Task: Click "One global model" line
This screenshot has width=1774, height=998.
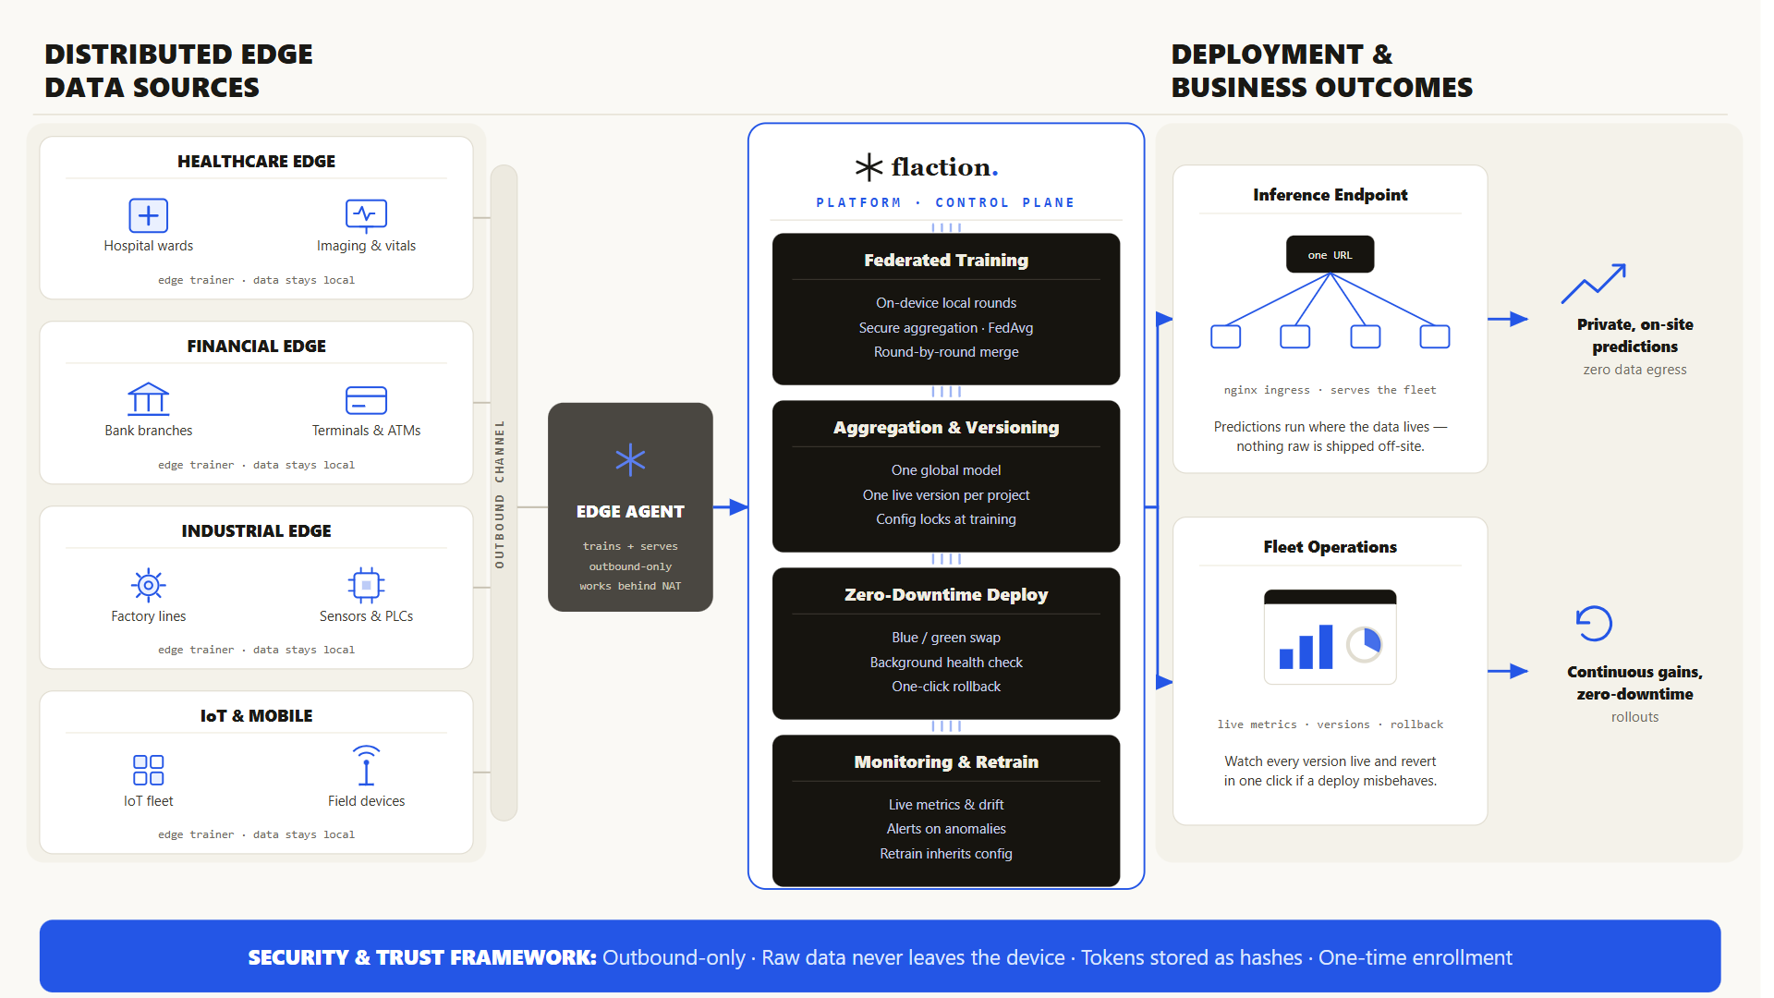Action: [x=946, y=470]
